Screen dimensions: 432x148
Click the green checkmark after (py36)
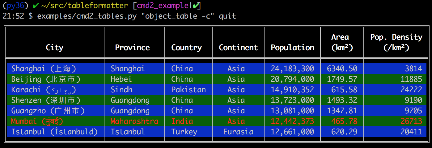36,5
